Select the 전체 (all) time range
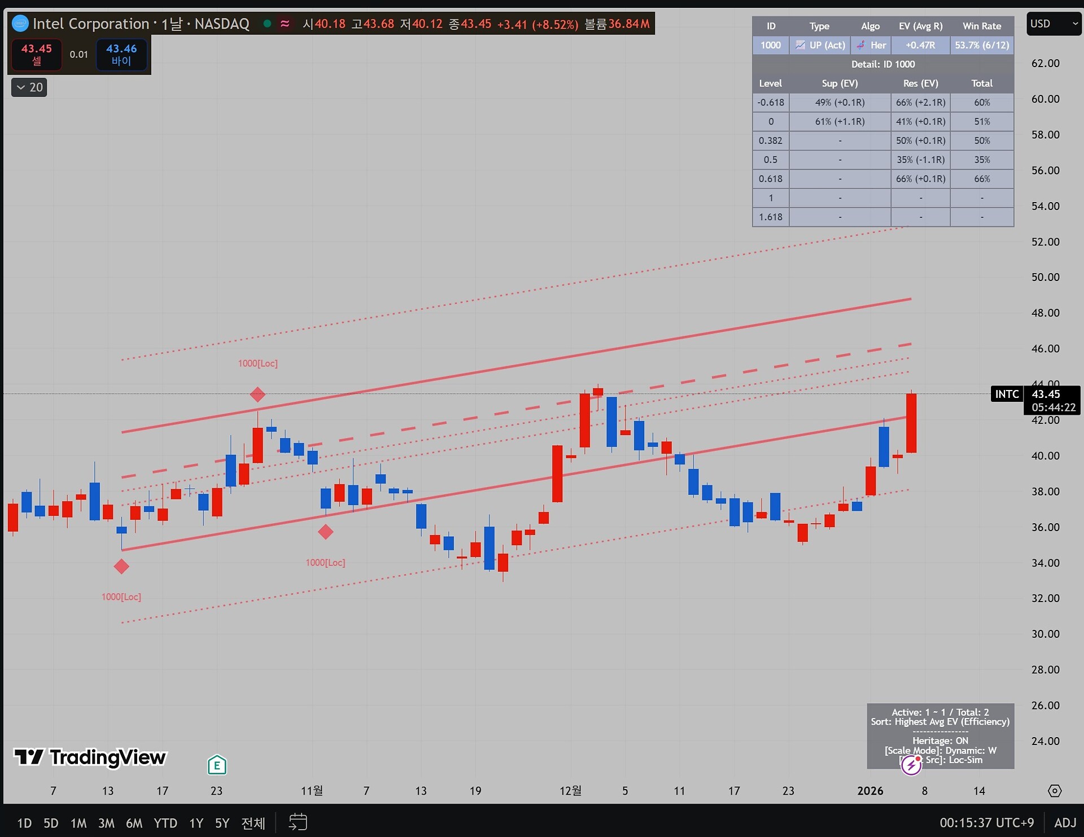 [253, 823]
